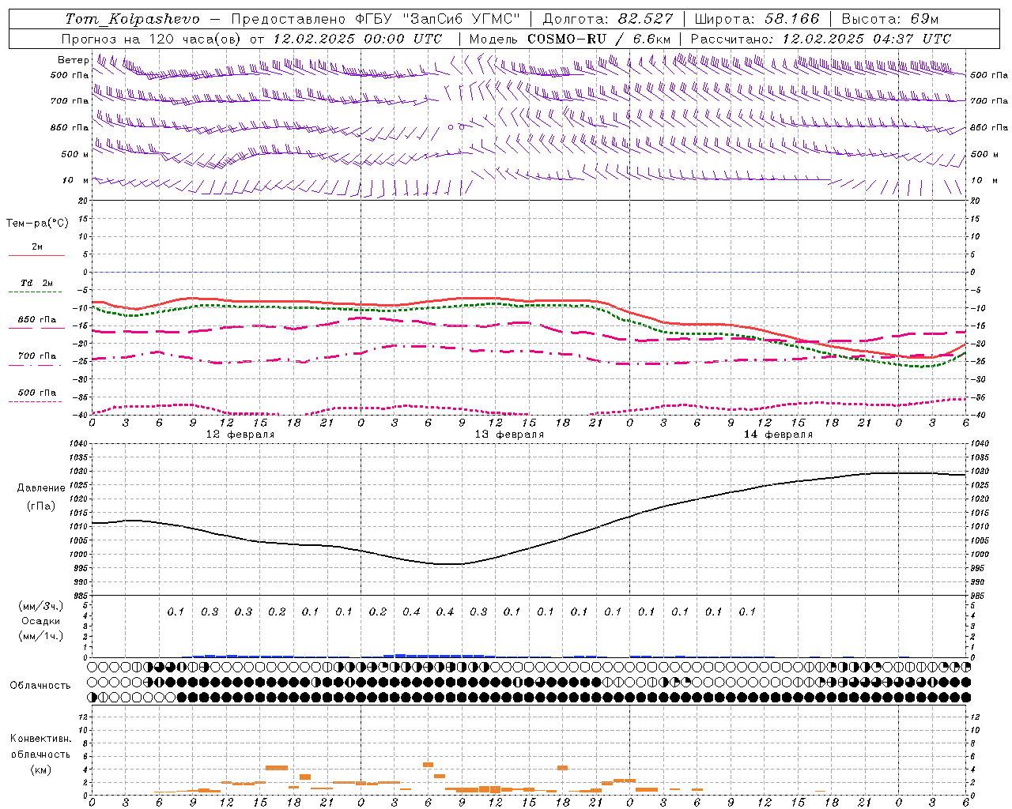Select the text Предоставлено ФГБУ "ЗапСиб УГМС"

376,19
